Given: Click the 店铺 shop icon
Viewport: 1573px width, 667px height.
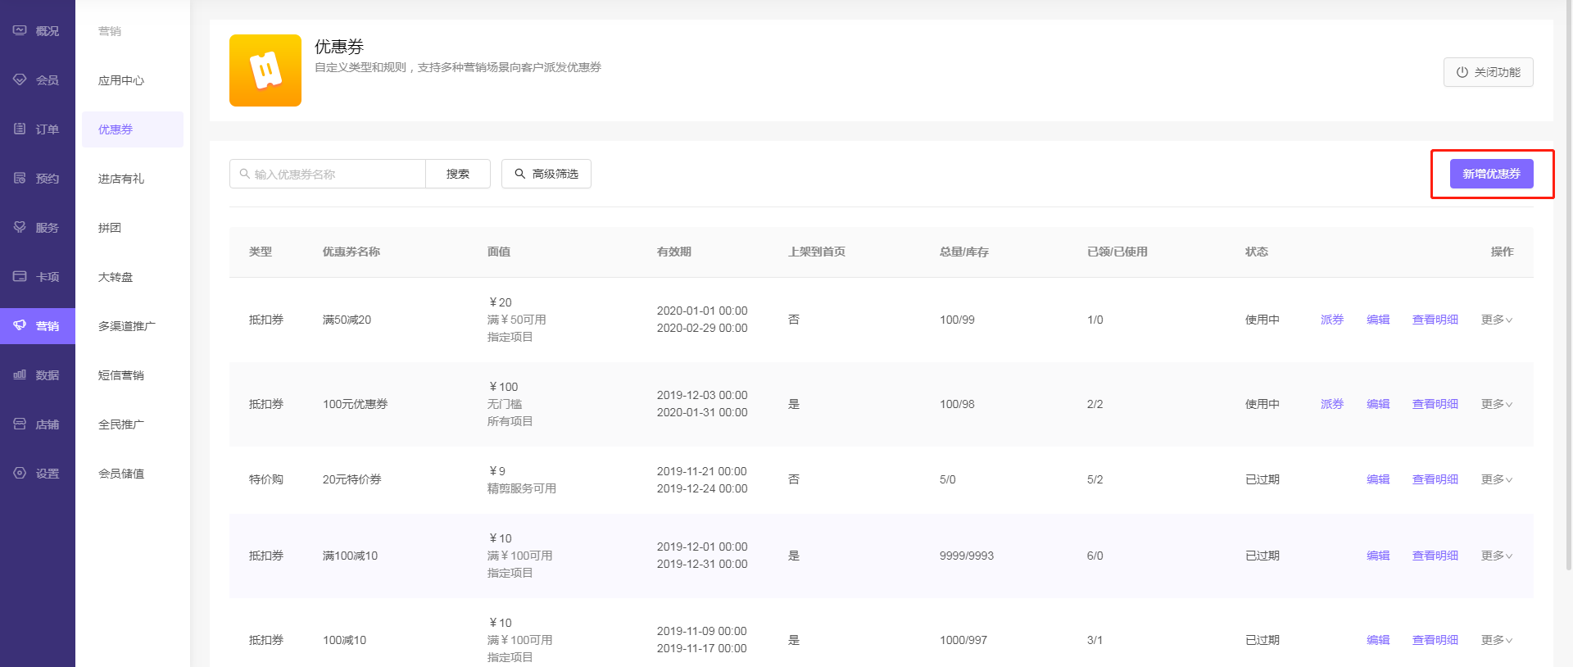Looking at the screenshot, I should tap(20, 424).
